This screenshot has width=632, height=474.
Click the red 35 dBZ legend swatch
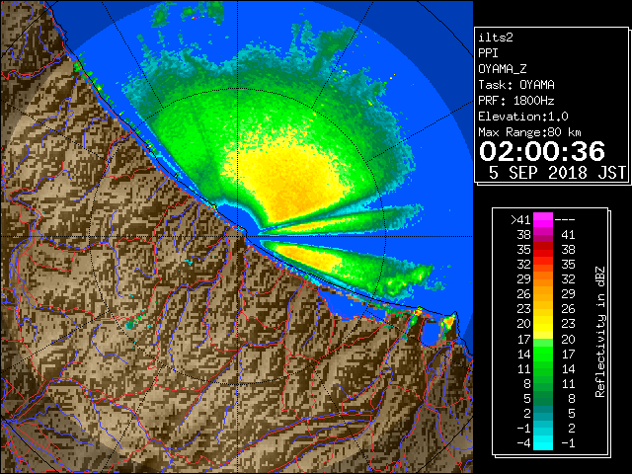(x=543, y=250)
